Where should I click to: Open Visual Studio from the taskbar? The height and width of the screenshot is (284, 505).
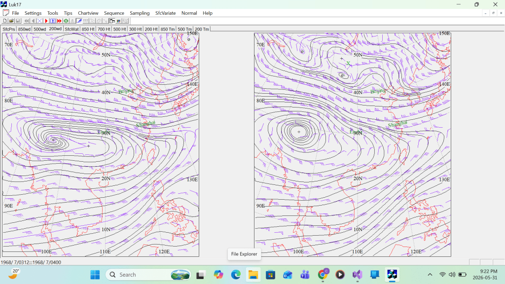point(357,275)
